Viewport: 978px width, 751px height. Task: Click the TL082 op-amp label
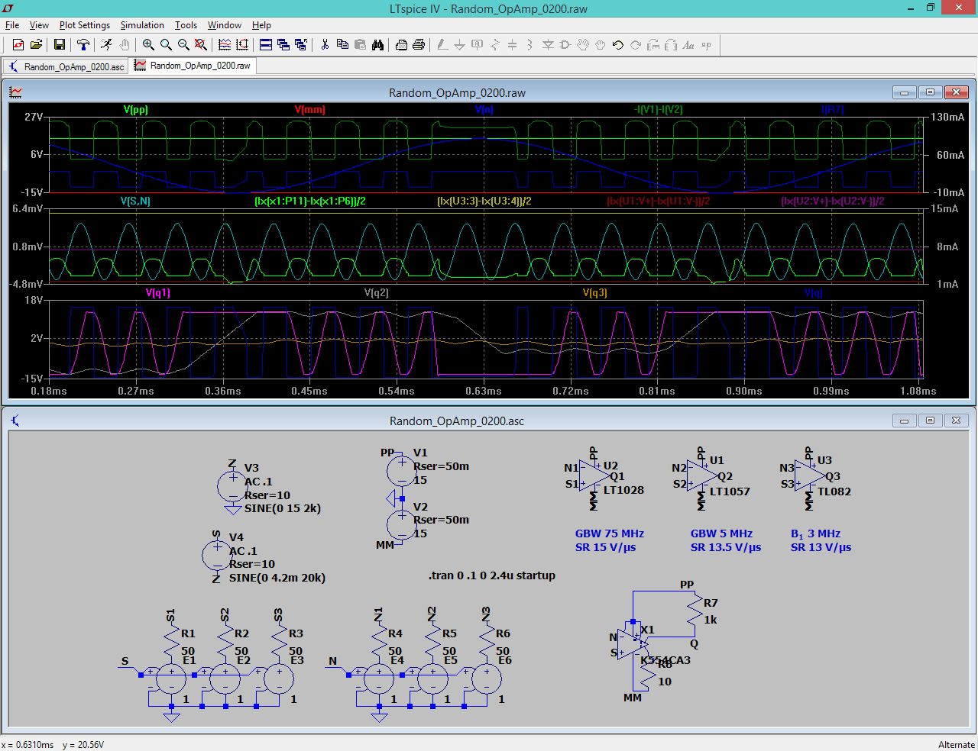(834, 492)
